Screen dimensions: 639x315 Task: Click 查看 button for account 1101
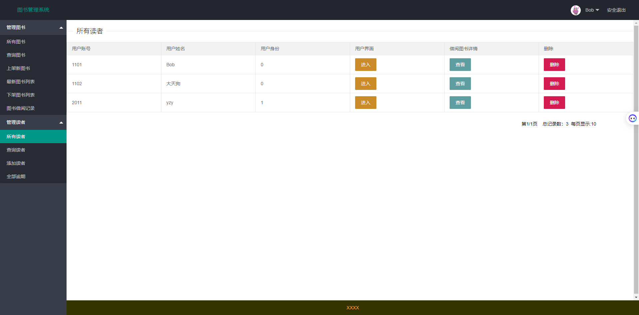point(460,65)
